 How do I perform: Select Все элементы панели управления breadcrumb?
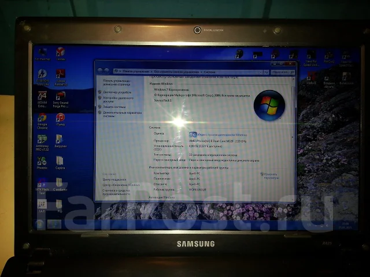pyautogui.click(x=176, y=72)
